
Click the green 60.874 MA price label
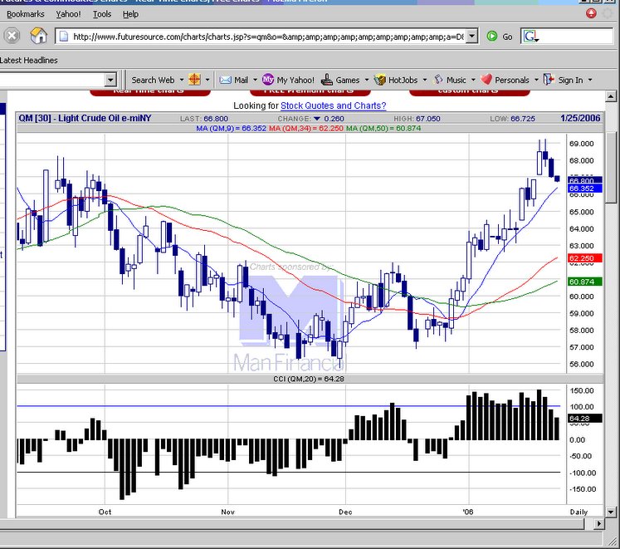tap(585, 282)
